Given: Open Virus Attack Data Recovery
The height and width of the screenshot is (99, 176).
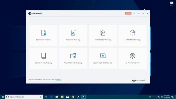Looking at the screenshot, I should point(73,59).
